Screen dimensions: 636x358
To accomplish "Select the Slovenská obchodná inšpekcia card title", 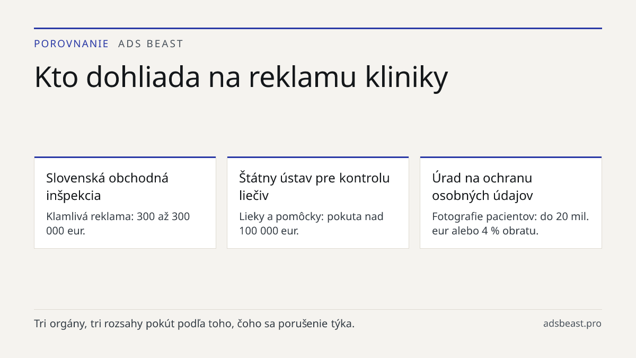I will 108,187.
